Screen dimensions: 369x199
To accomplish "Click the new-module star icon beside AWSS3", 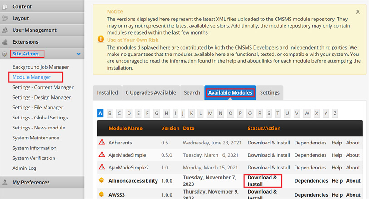I will tap(101, 194).
